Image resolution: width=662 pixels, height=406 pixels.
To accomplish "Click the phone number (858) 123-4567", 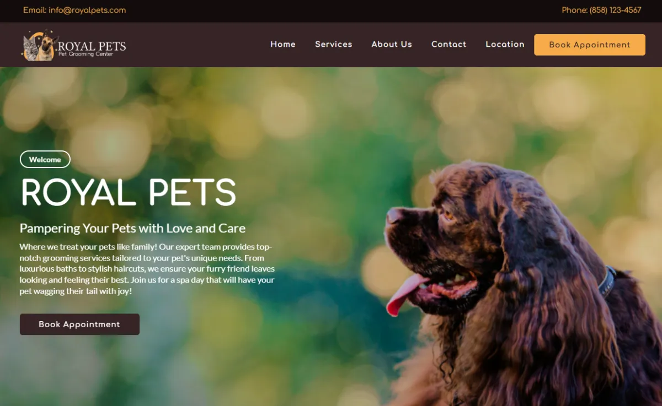I will pyautogui.click(x=616, y=10).
